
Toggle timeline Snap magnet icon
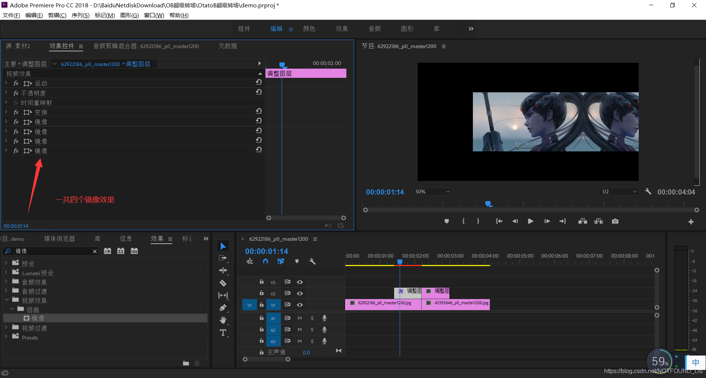tap(265, 261)
